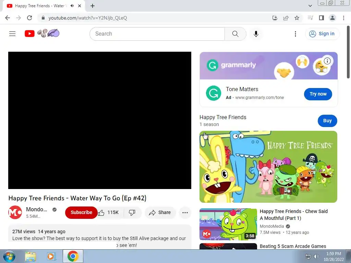351x263 pixels.
Task: View site information via the lock icon
Action: click(x=43, y=18)
